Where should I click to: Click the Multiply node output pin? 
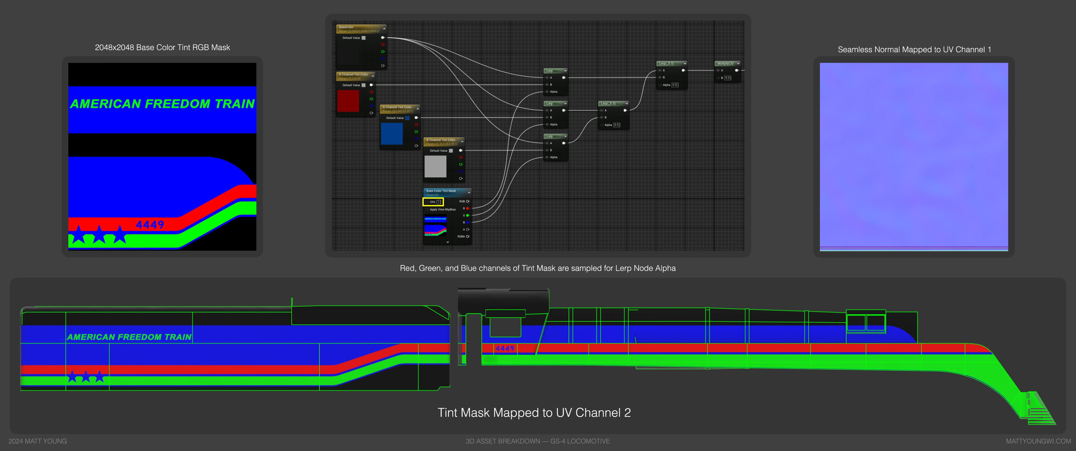[x=737, y=71]
